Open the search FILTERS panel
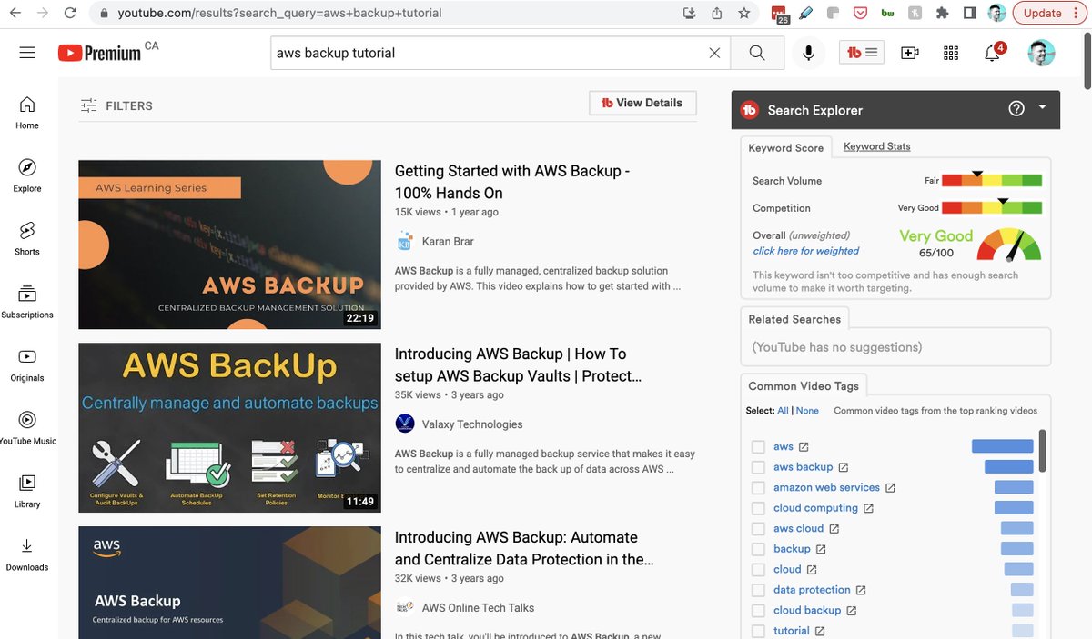Viewport: 1092px width, 639px height. (116, 105)
